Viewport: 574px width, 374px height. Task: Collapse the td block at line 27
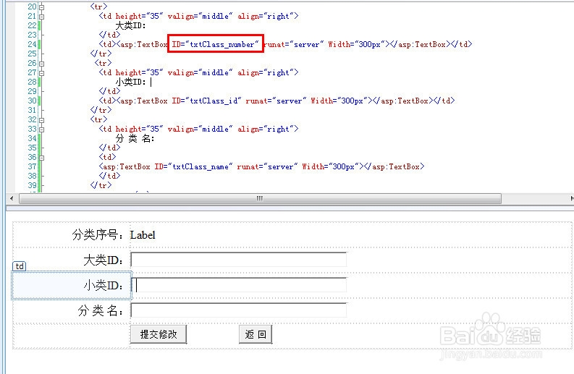42,73
